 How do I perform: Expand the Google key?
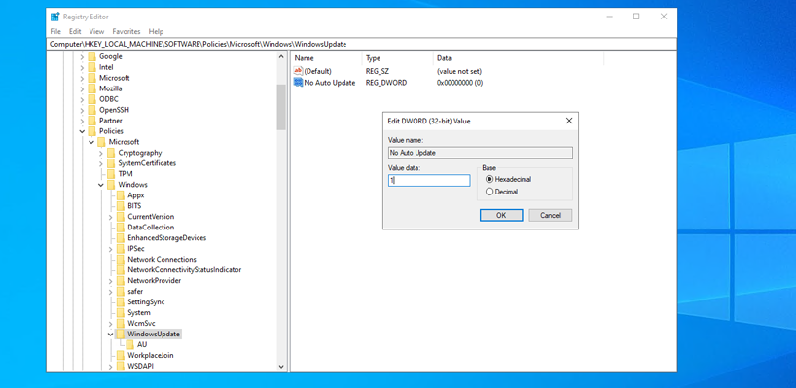82,56
